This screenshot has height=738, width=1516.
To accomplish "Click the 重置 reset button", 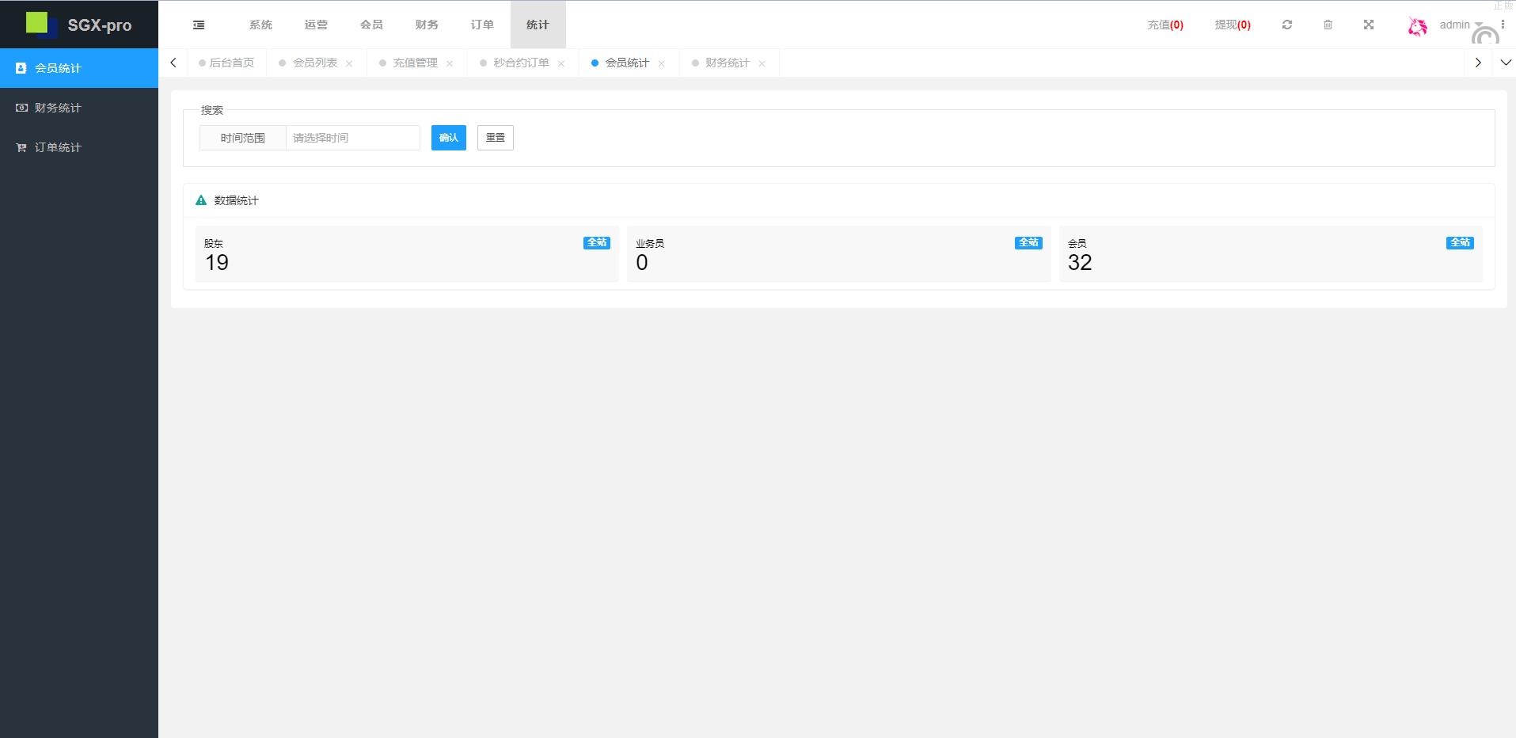I will click(495, 138).
